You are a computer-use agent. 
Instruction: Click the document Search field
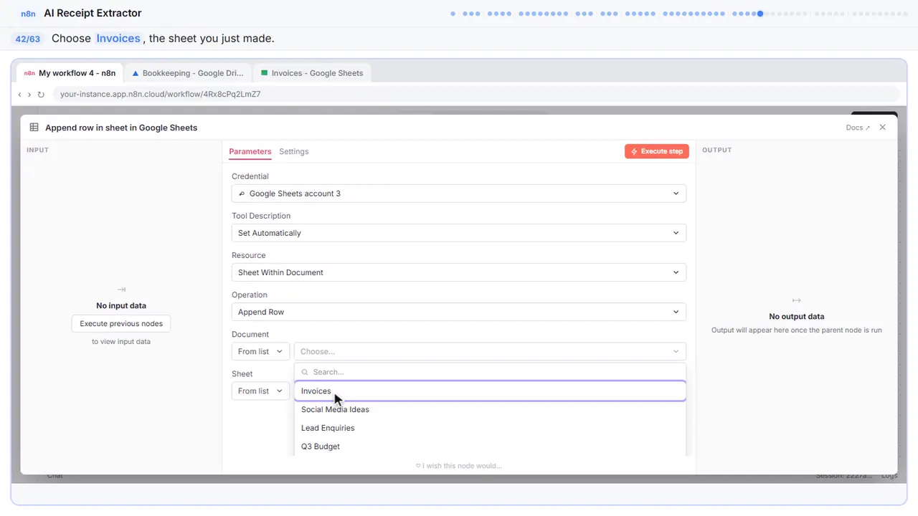490,372
